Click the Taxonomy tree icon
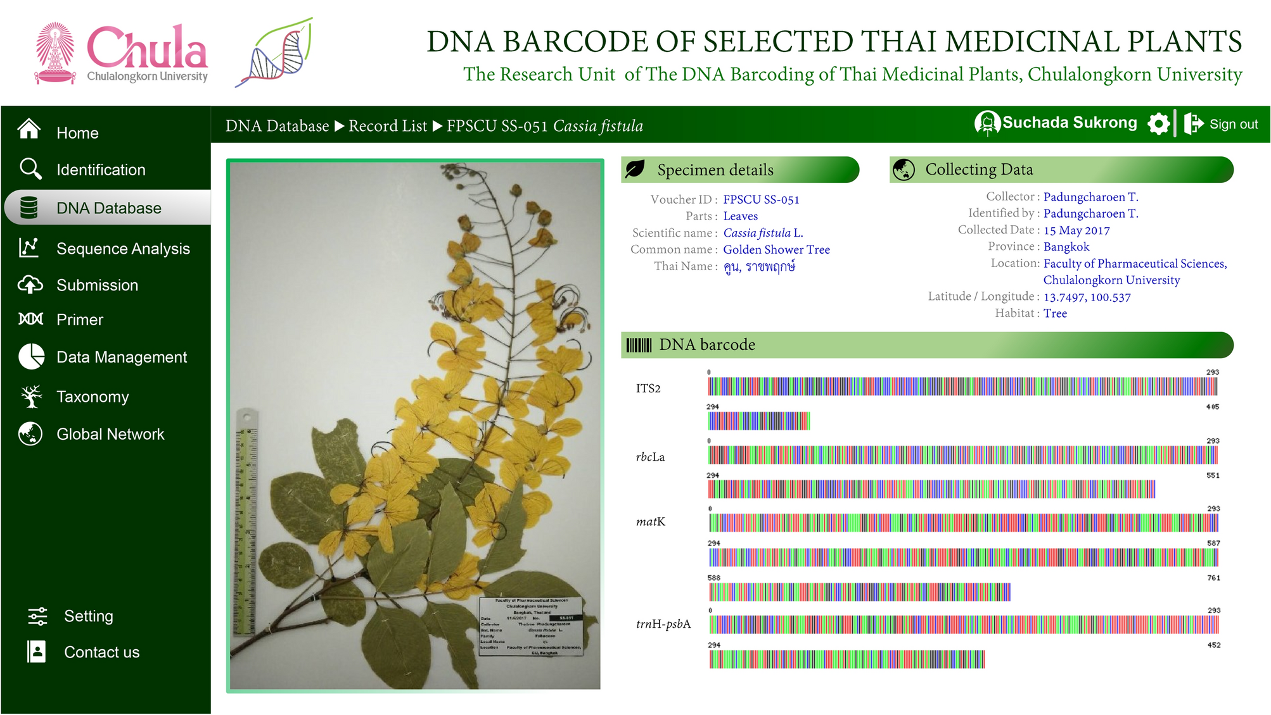The image size is (1271, 715). tap(31, 396)
